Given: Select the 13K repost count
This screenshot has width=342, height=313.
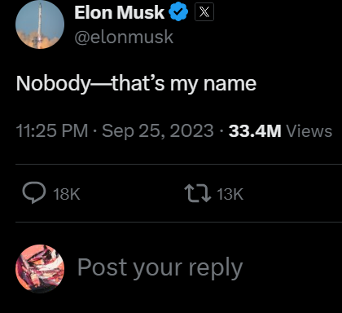Looking at the screenshot, I should coord(230,194).
